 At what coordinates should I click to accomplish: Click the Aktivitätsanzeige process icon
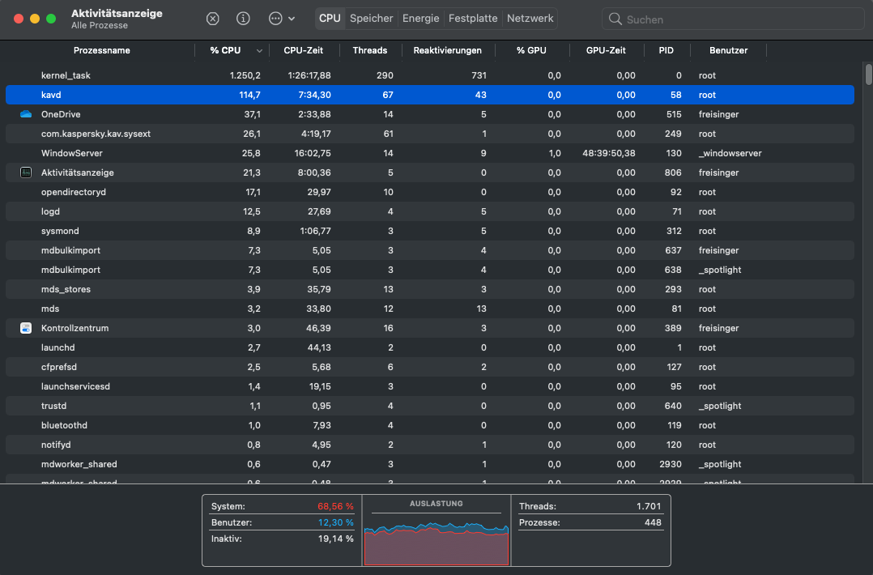click(x=26, y=172)
